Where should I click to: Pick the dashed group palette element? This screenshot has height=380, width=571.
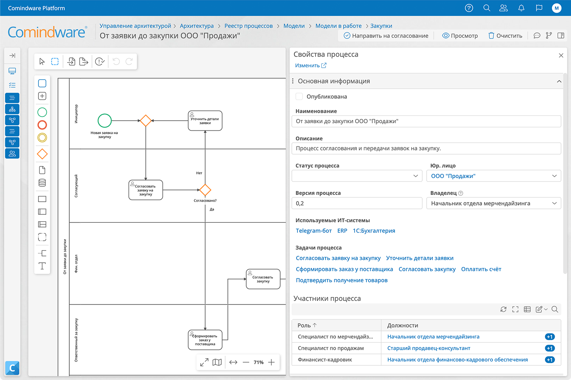42,237
